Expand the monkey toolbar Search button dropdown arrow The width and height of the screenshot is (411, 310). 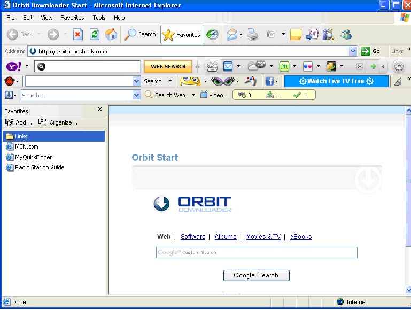(170, 81)
